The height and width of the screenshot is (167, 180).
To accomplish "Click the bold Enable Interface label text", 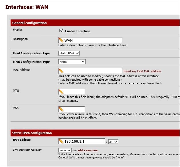I will [77, 31].
